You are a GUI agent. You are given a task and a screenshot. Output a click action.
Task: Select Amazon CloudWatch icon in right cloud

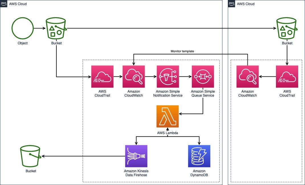click(x=248, y=76)
